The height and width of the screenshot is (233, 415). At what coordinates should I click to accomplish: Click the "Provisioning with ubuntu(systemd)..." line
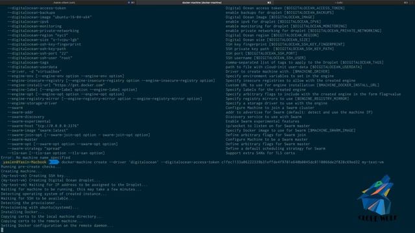tap(40, 207)
